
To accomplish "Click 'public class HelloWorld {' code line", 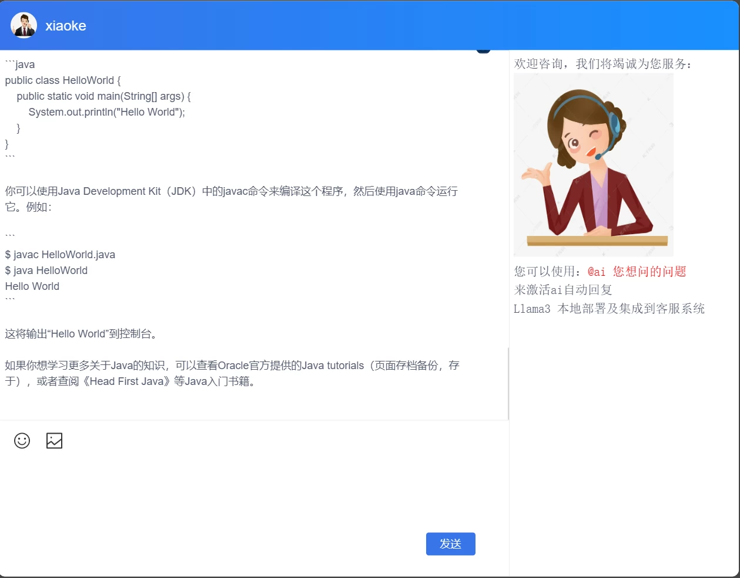I will click(x=63, y=80).
